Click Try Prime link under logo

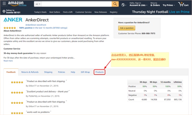click(22, 5)
